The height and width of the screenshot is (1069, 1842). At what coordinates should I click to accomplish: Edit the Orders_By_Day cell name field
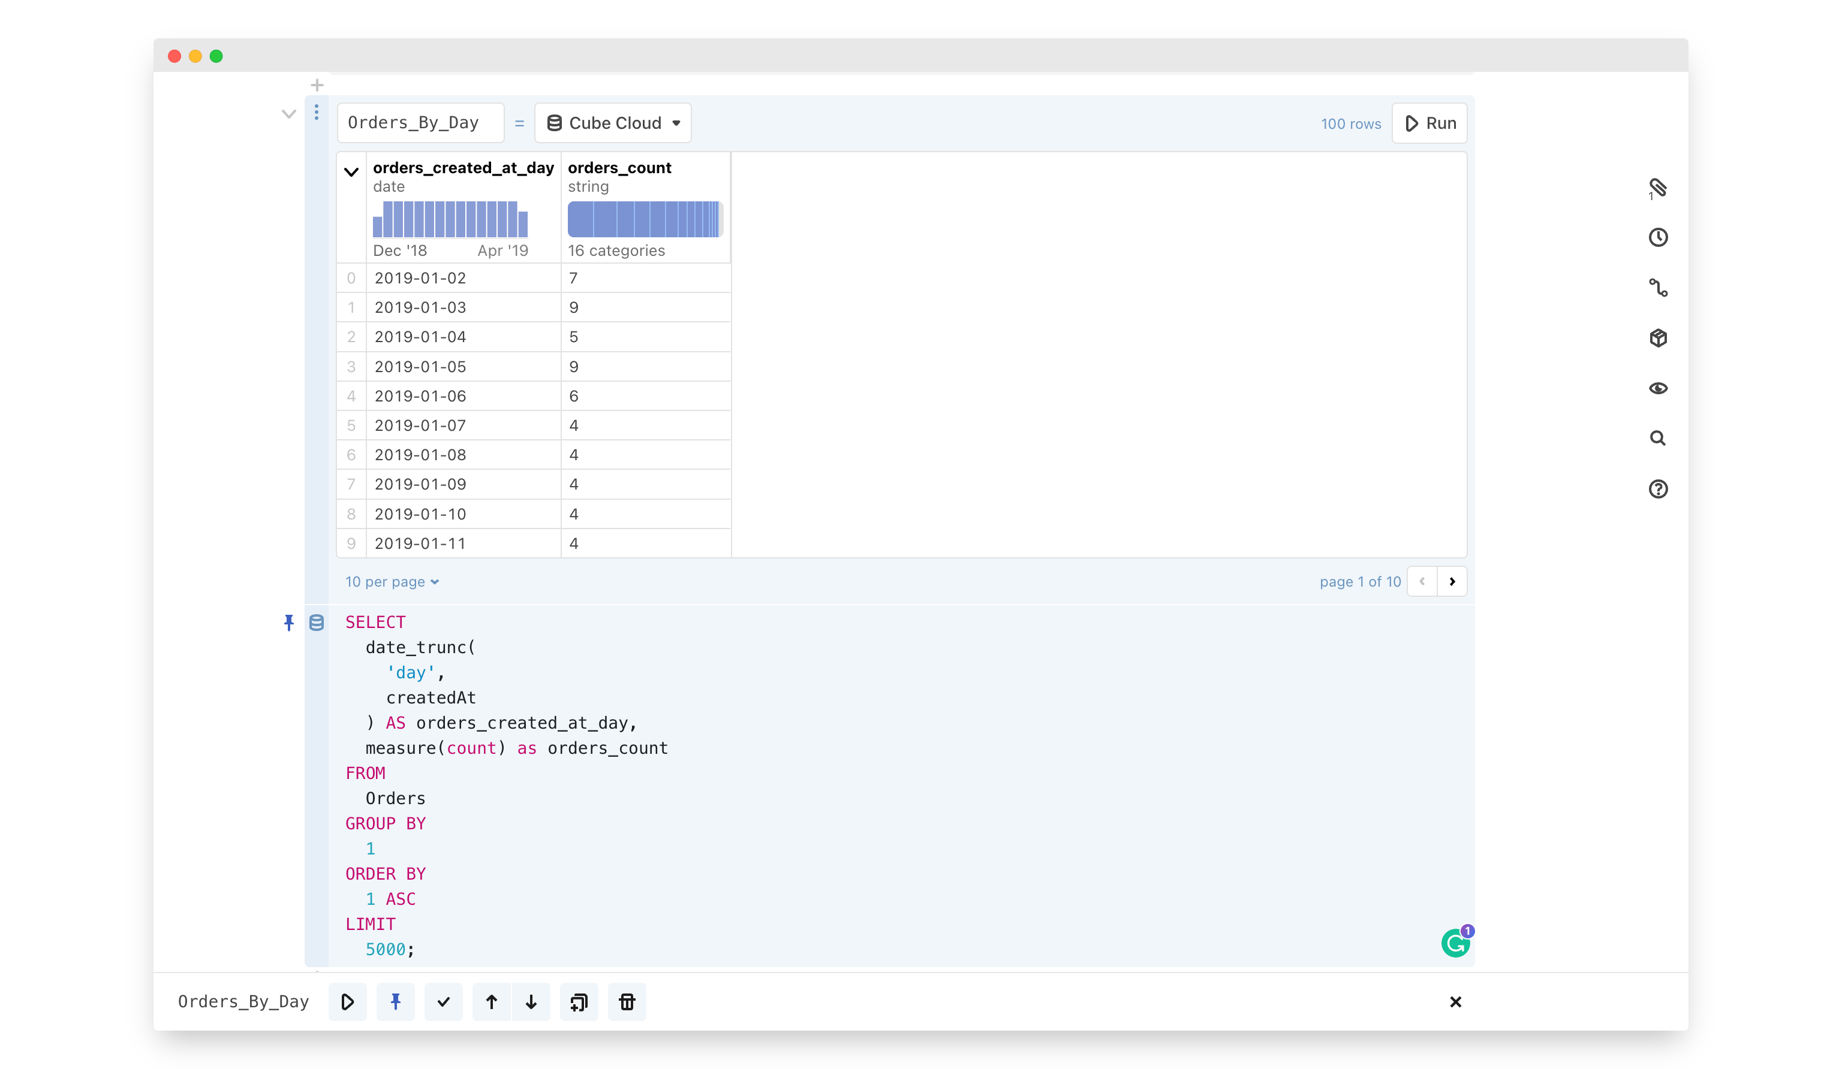tap(420, 123)
